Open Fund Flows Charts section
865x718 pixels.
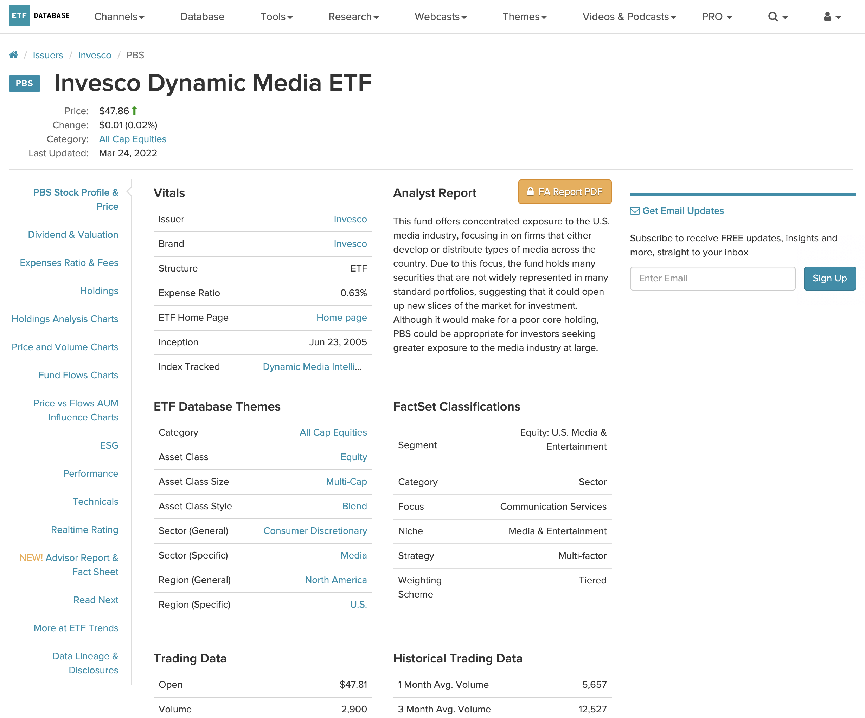78,375
